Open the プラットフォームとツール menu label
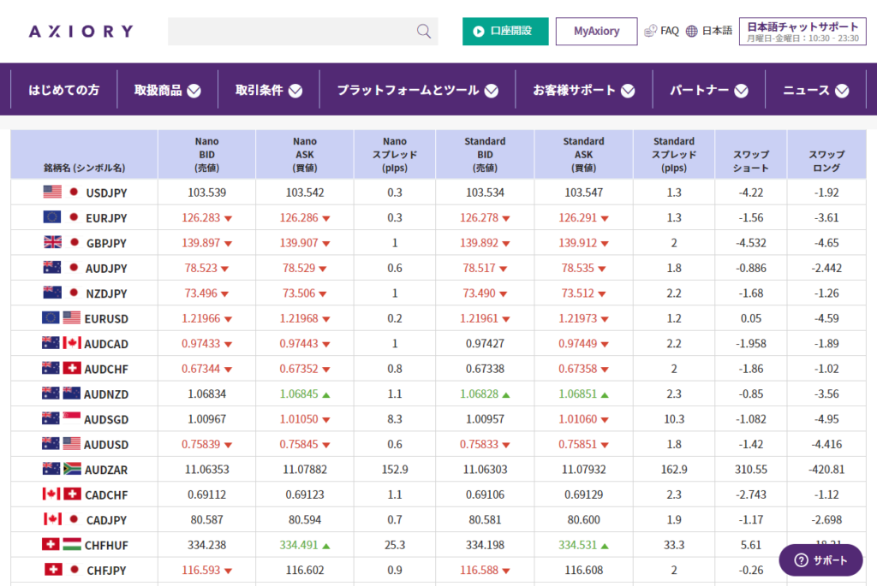The width and height of the screenshot is (877, 586). pos(409,90)
